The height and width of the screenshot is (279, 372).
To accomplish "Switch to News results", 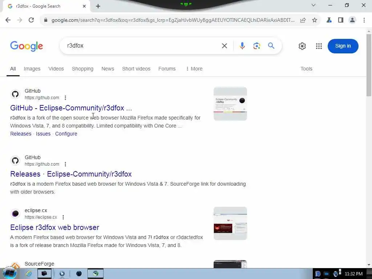I will 108,69.
